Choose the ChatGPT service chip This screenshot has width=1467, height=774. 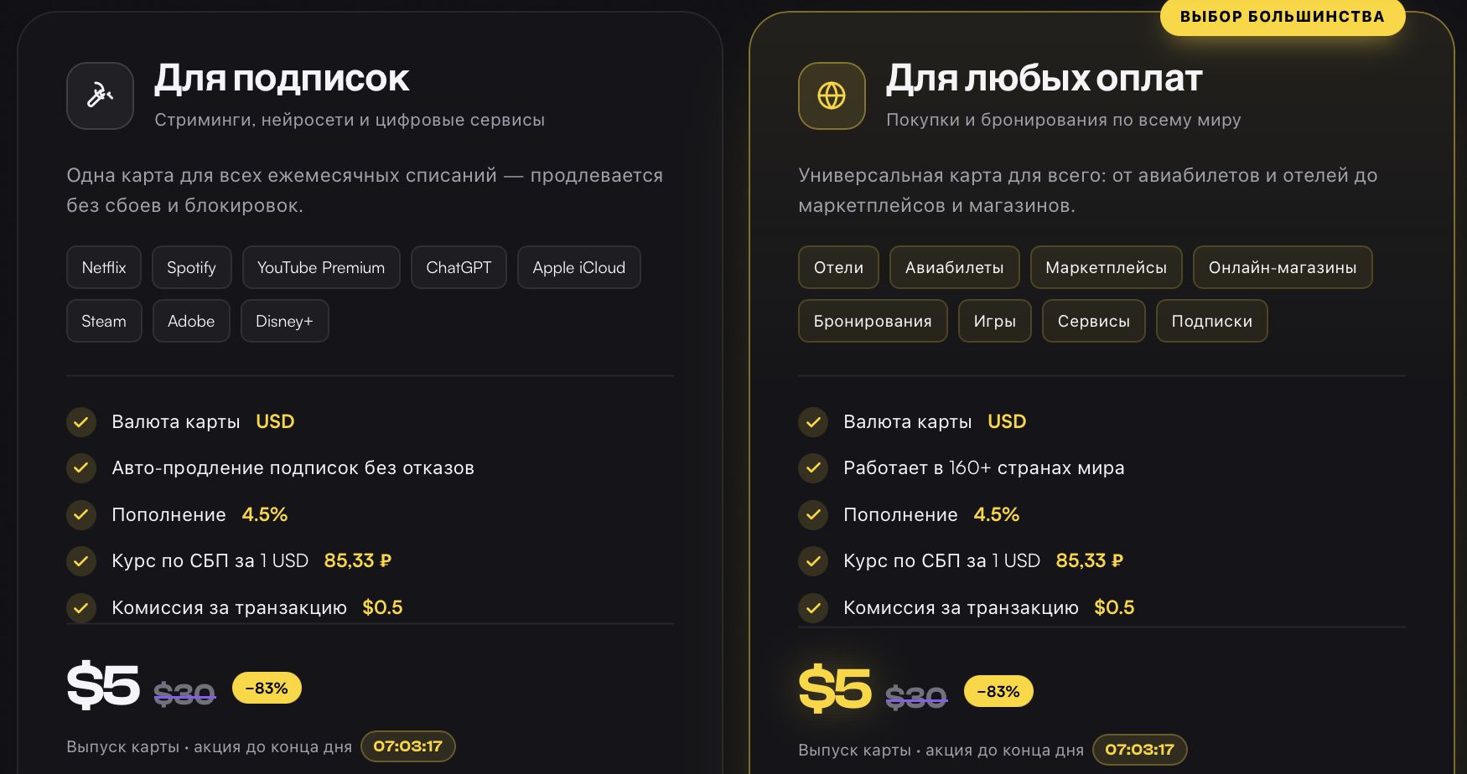pyautogui.click(x=459, y=267)
